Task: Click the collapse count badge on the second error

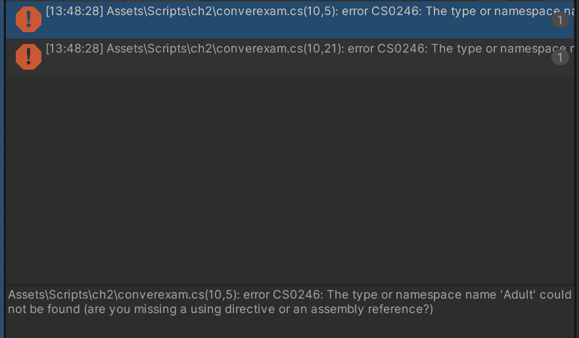Action: coord(559,58)
